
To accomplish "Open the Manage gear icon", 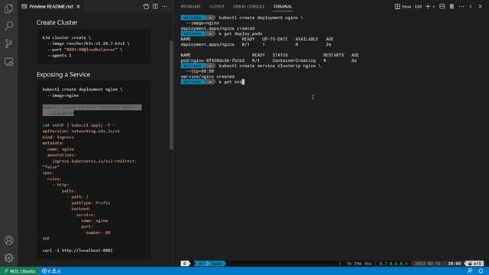I will tap(8, 257).
